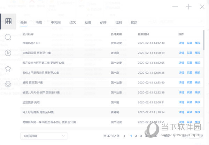Minimize the window with dash icon
Image resolution: width=209 pixels, height=145 pixels.
tap(175, 7)
